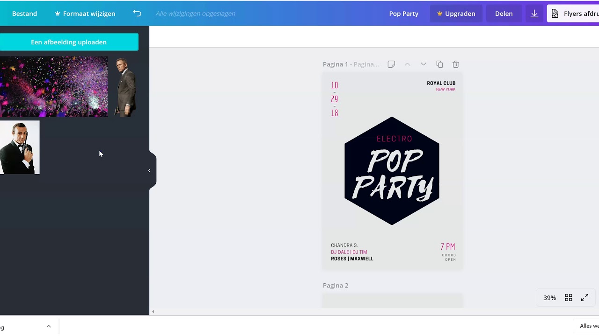Click the Flyers afdrukken button
Screen dimensions: 599x336
click(573, 14)
